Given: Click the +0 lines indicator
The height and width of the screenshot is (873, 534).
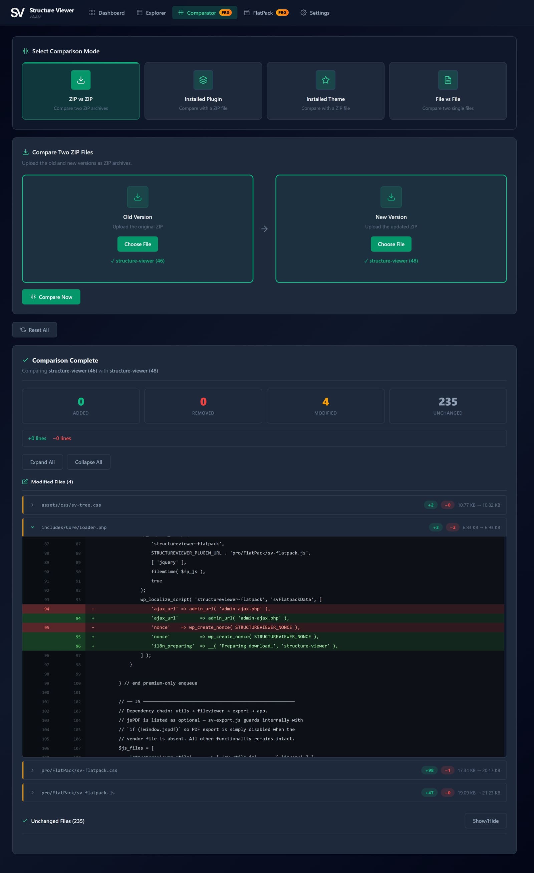Looking at the screenshot, I should point(37,438).
